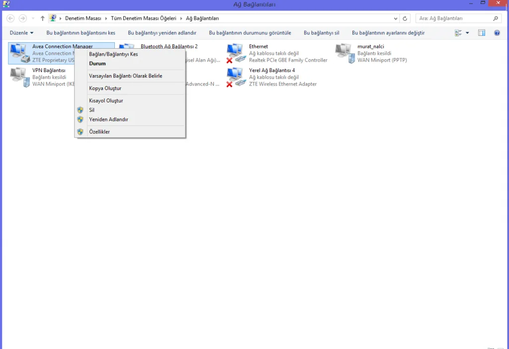Select Yerel Ağ Bağlantısı 4 adapter icon
The width and height of the screenshot is (509, 349).
(x=237, y=77)
